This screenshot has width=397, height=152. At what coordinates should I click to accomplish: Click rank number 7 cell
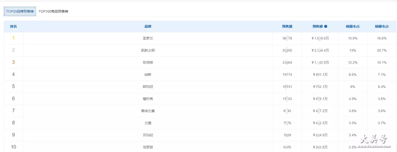(14, 111)
